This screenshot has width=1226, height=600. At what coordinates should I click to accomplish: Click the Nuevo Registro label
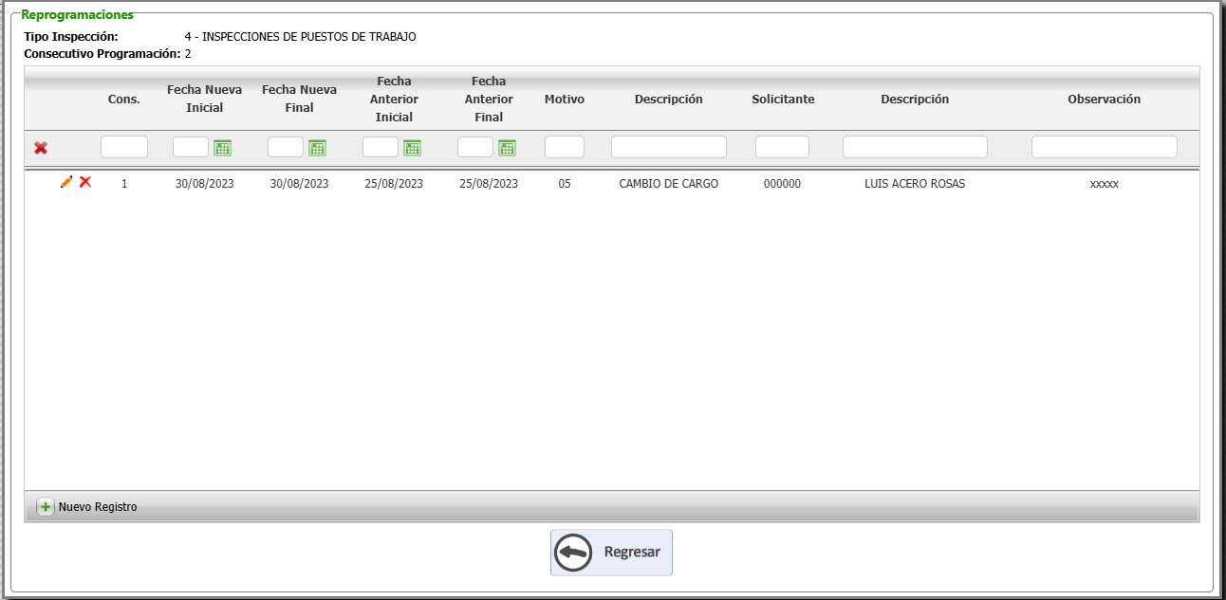[x=98, y=507]
